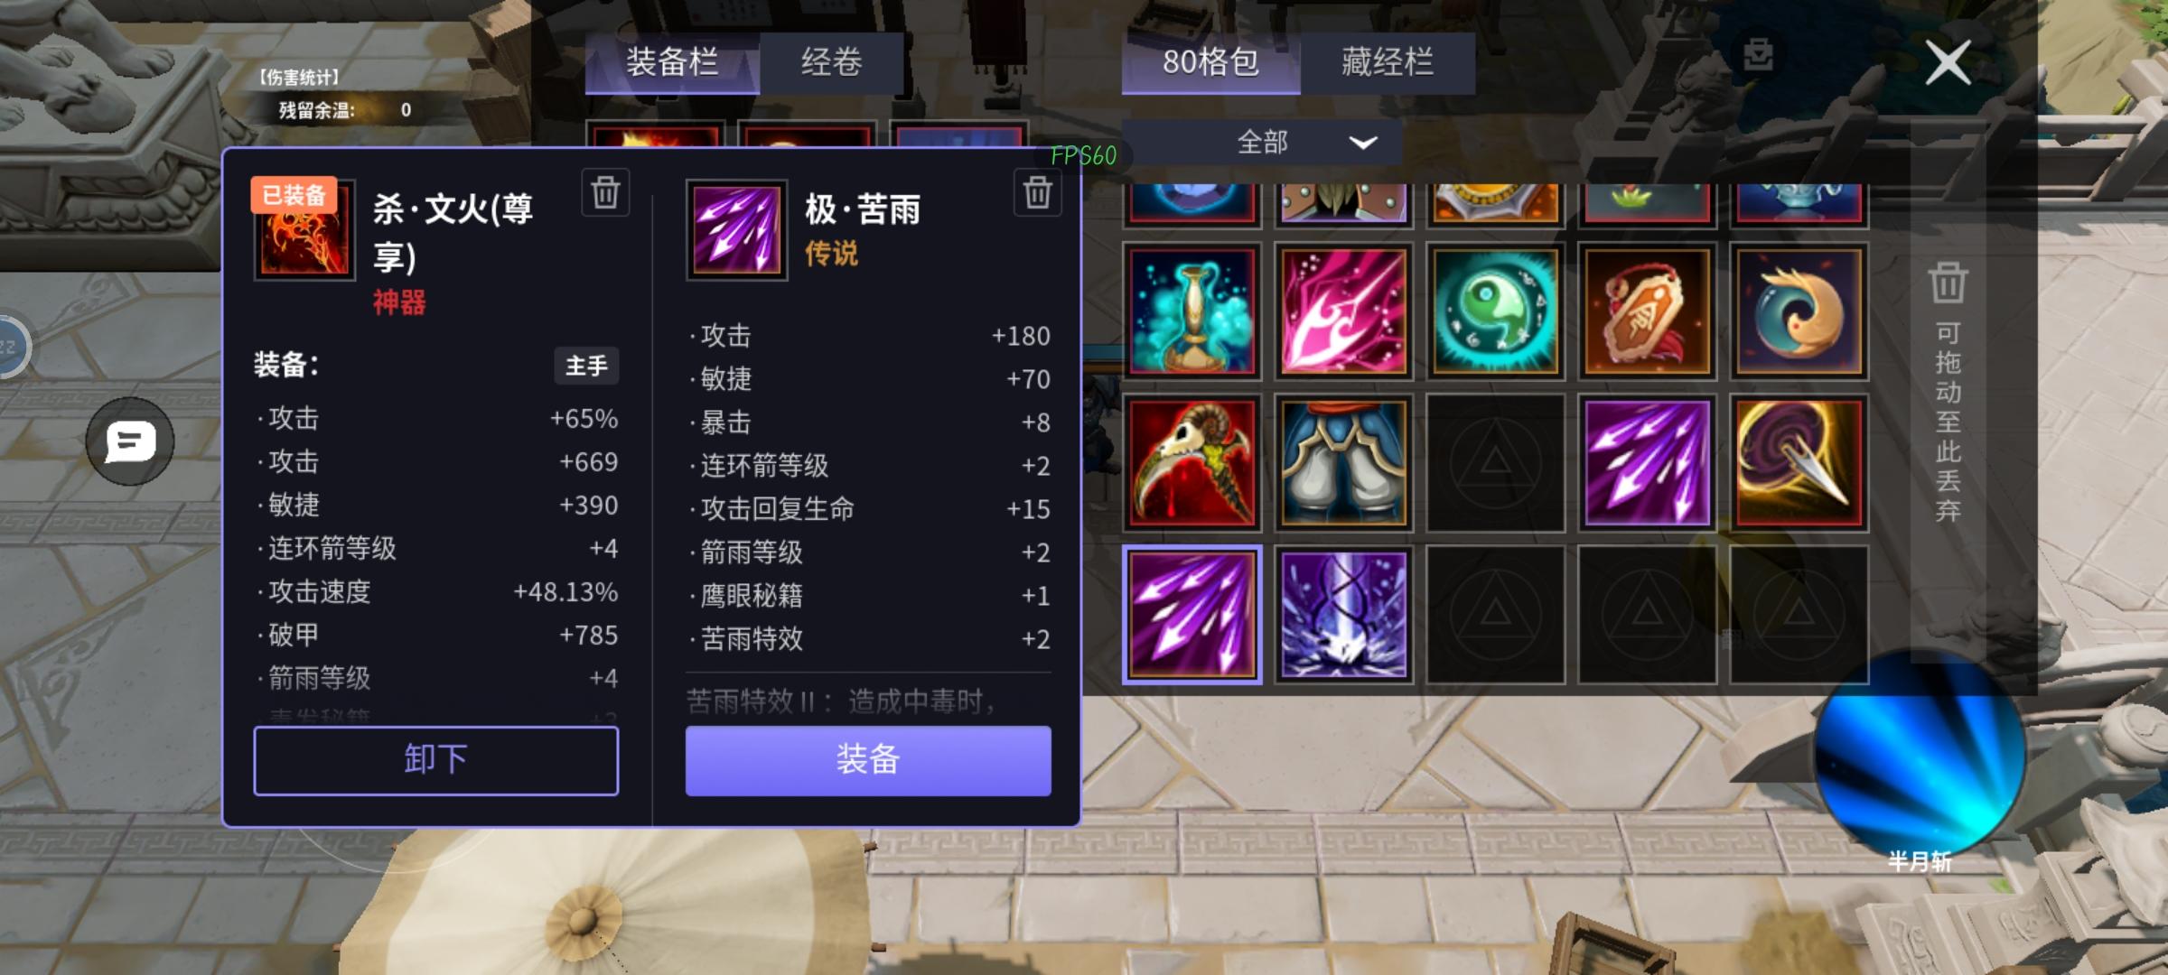Select the orange talisman tag item
This screenshot has width=2168, height=975.
pos(1647,311)
